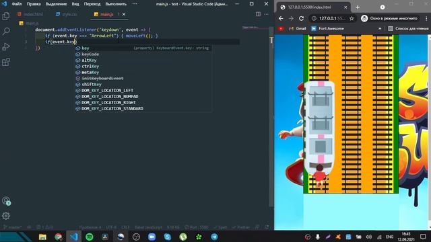Screen dimensions: 431x242
Task: Open the Manage gear in VS Code
Action: [x=6, y=216]
